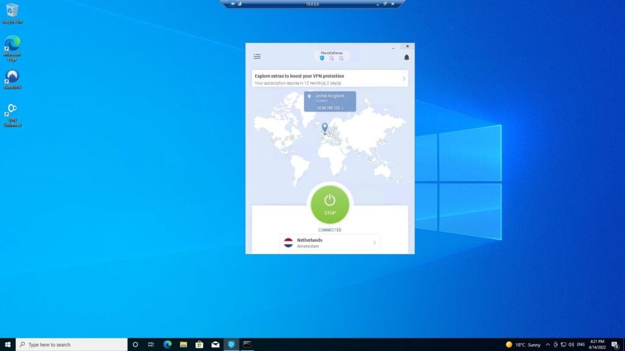Select NordVPN desktop shortcut

click(x=12, y=80)
